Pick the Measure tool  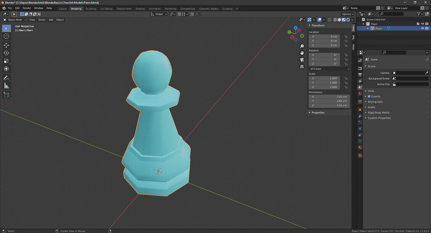[6, 86]
